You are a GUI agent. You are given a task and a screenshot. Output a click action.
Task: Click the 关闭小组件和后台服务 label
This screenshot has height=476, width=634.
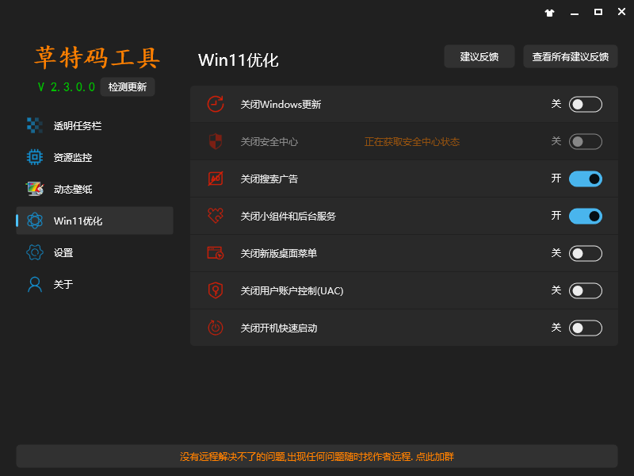[x=288, y=216]
